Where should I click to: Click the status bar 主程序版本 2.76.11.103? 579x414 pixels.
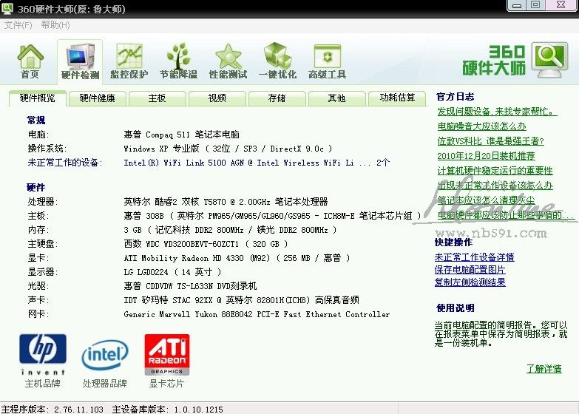53,410
